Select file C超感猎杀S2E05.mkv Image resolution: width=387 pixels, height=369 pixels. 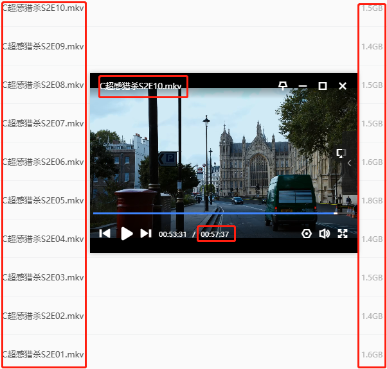pyautogui.click(x=44, y=200)
